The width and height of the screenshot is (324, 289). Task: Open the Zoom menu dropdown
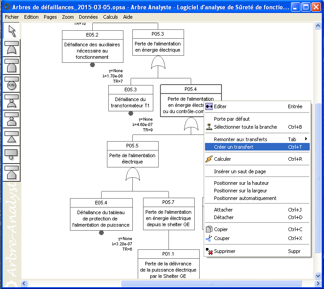(68, 17)
